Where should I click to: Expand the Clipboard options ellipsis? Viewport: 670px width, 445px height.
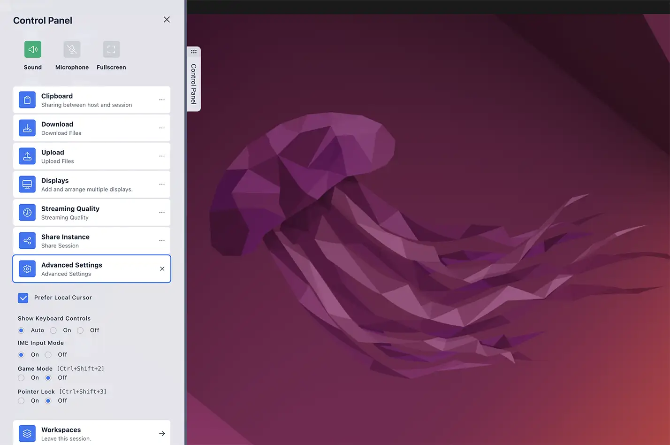click(x=162, y=100)
